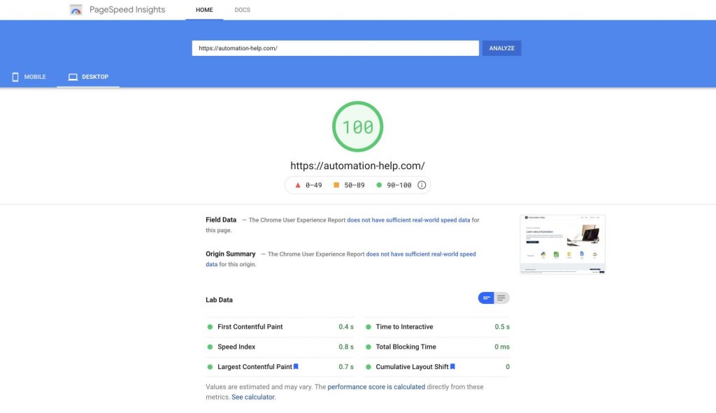This screenshot has height=413, width=716.
Task: Open the See calculator link
Action: click(253, 397)
